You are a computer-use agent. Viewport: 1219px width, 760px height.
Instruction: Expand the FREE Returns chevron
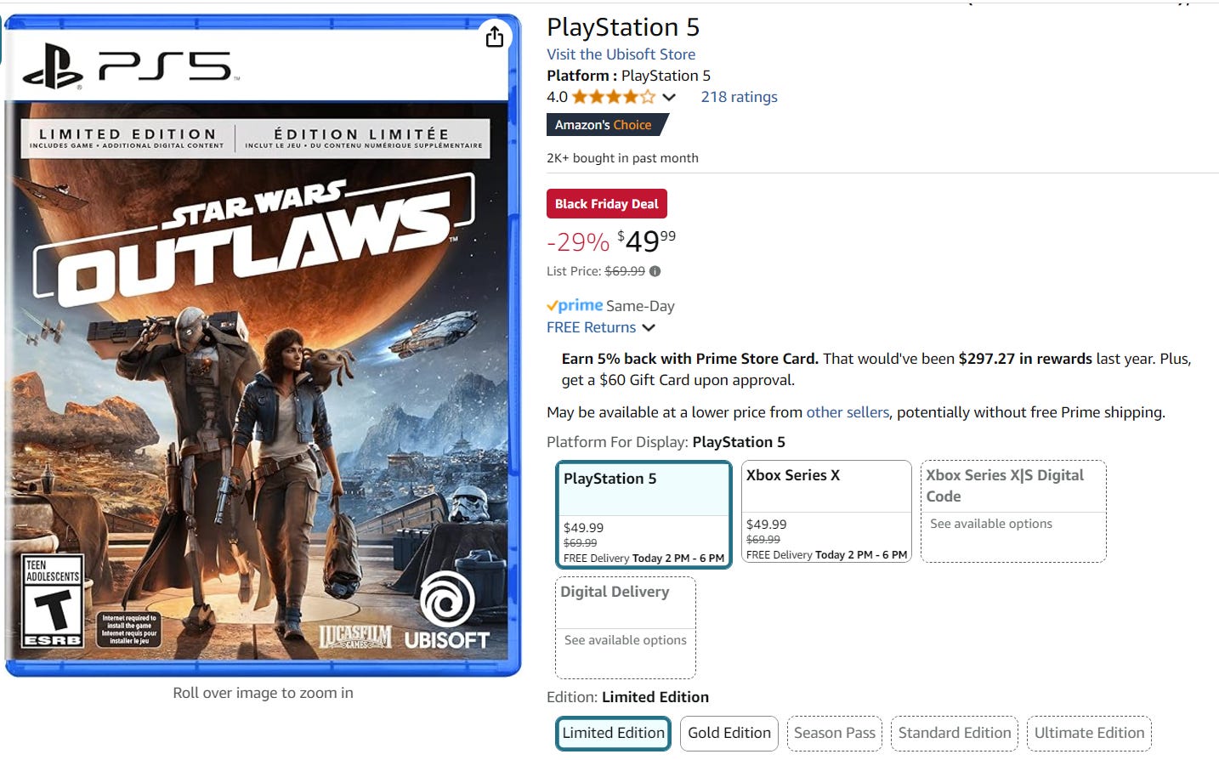coord(649,327)
